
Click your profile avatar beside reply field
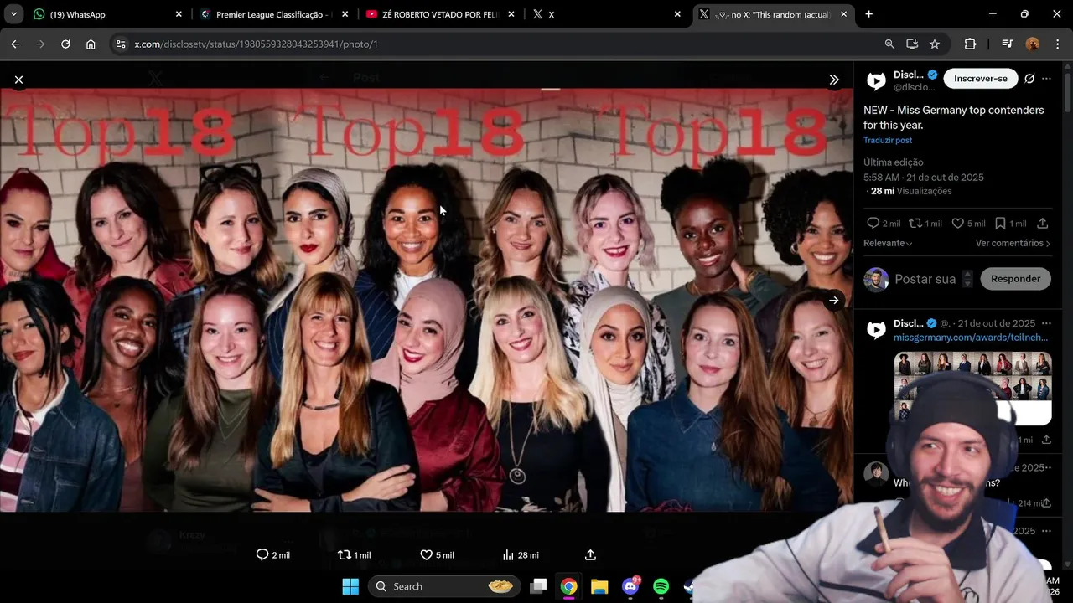[x=876, y=280]
